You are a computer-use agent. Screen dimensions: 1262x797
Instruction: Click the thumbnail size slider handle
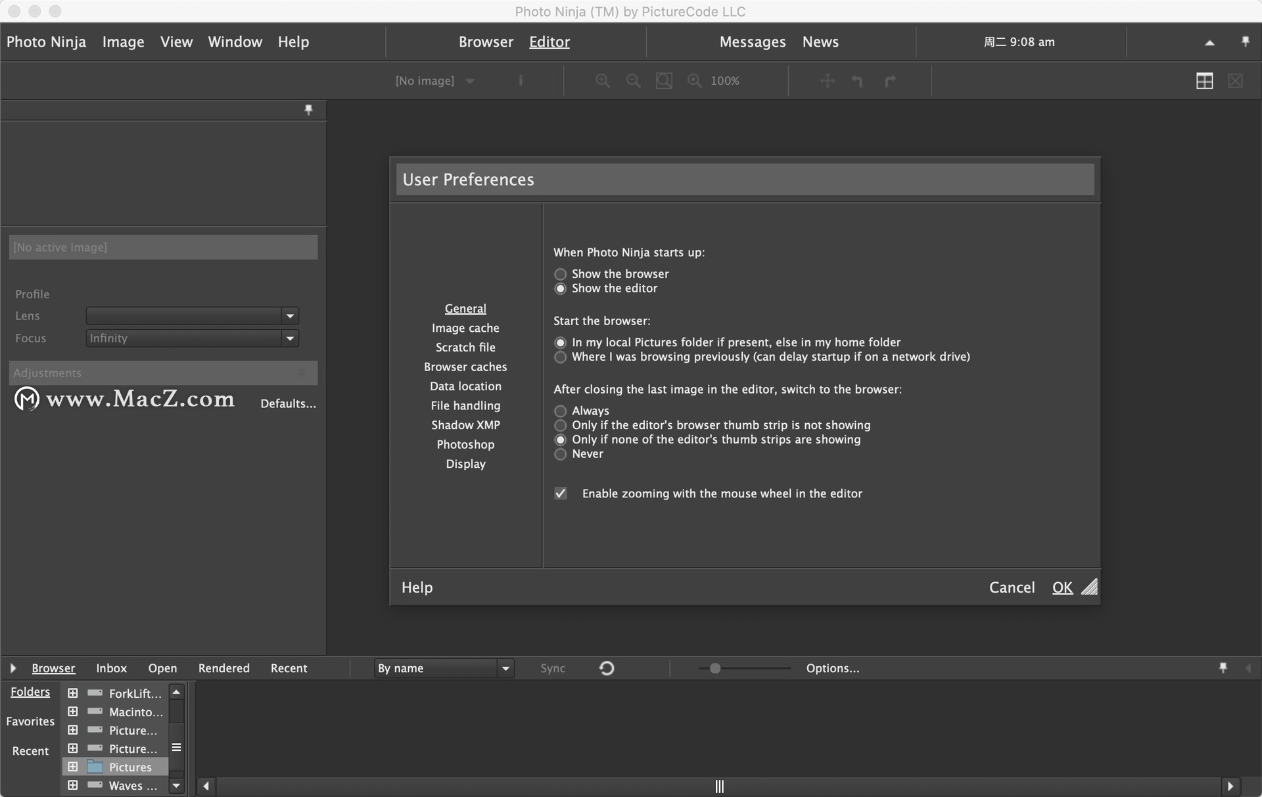click(x=715, y=668)
